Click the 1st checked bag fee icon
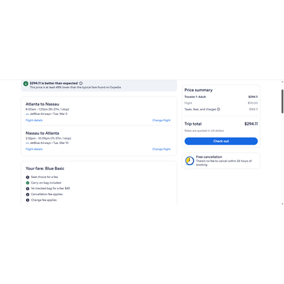The height and width of the screenshot is (284, 284). pos(28,189)
